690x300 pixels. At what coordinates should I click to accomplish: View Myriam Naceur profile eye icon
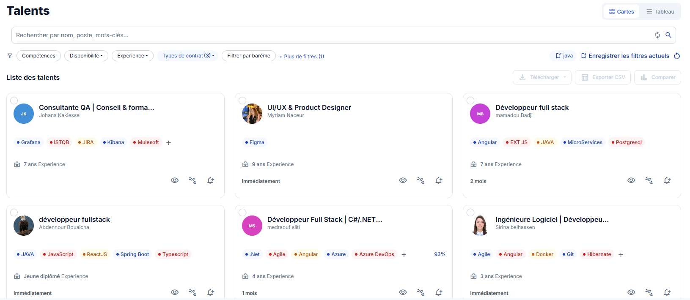[403, 180]
